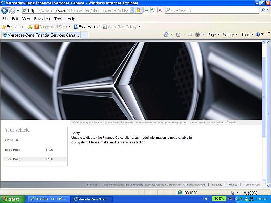Open the Safety command menu
Viewport: 271px width, 203px height.
coord(230,35)
